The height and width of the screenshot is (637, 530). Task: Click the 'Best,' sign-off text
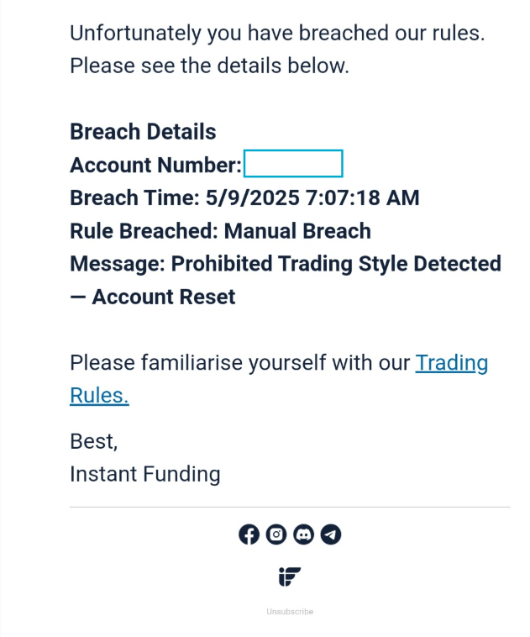pyautogui.click(x=94, y=441)
